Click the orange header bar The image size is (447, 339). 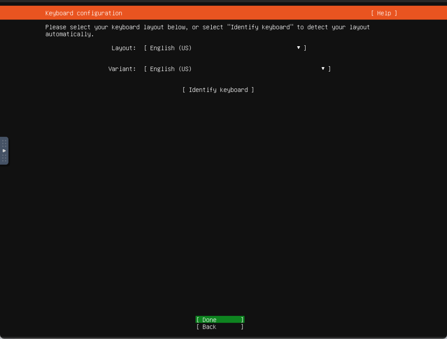[x=245, y=13]
